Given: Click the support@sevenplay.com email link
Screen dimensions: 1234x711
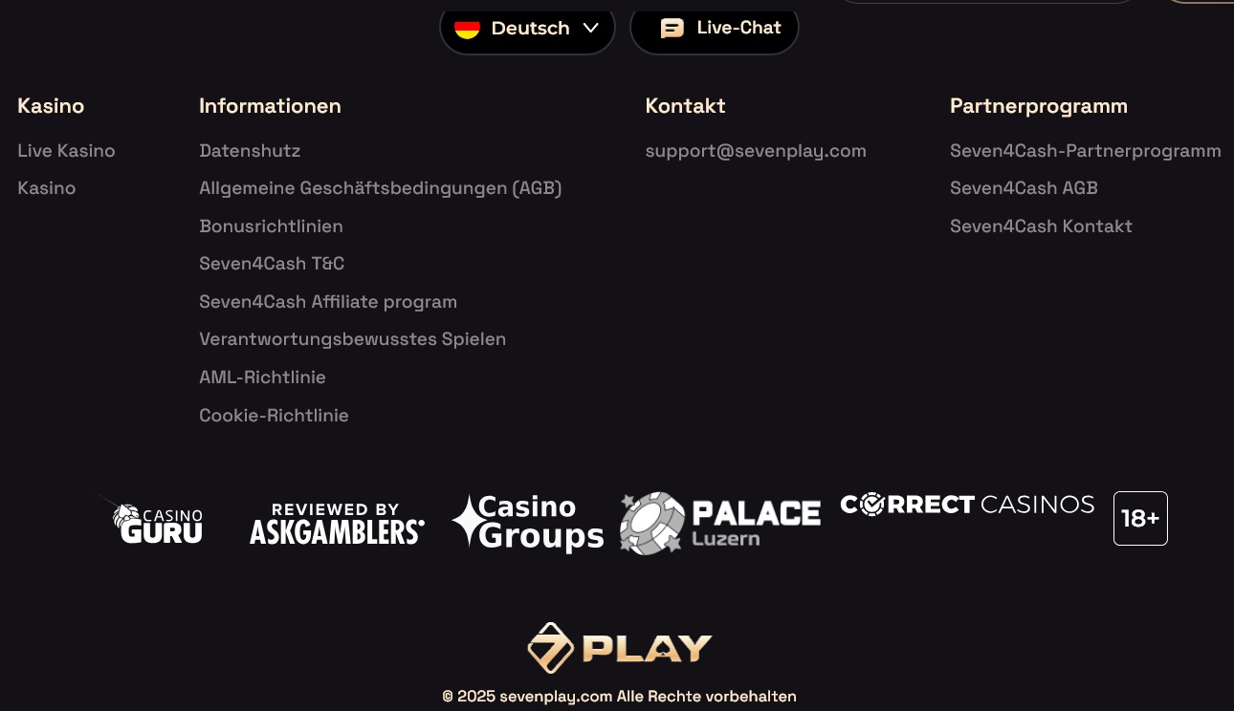Looking at the screenshot, I should pos(756,151).
